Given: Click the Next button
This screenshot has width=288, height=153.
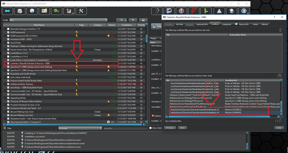Looking at the screenshot, I should 182,128.
